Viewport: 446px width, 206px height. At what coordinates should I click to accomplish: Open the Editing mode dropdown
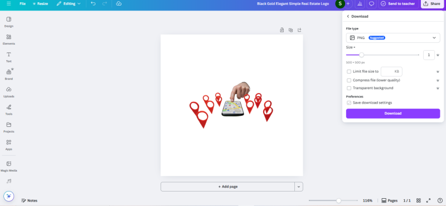point(69,4)
